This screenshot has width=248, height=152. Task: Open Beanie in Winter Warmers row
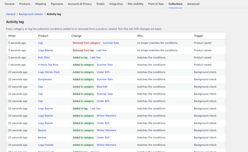(x=42, y=130)
